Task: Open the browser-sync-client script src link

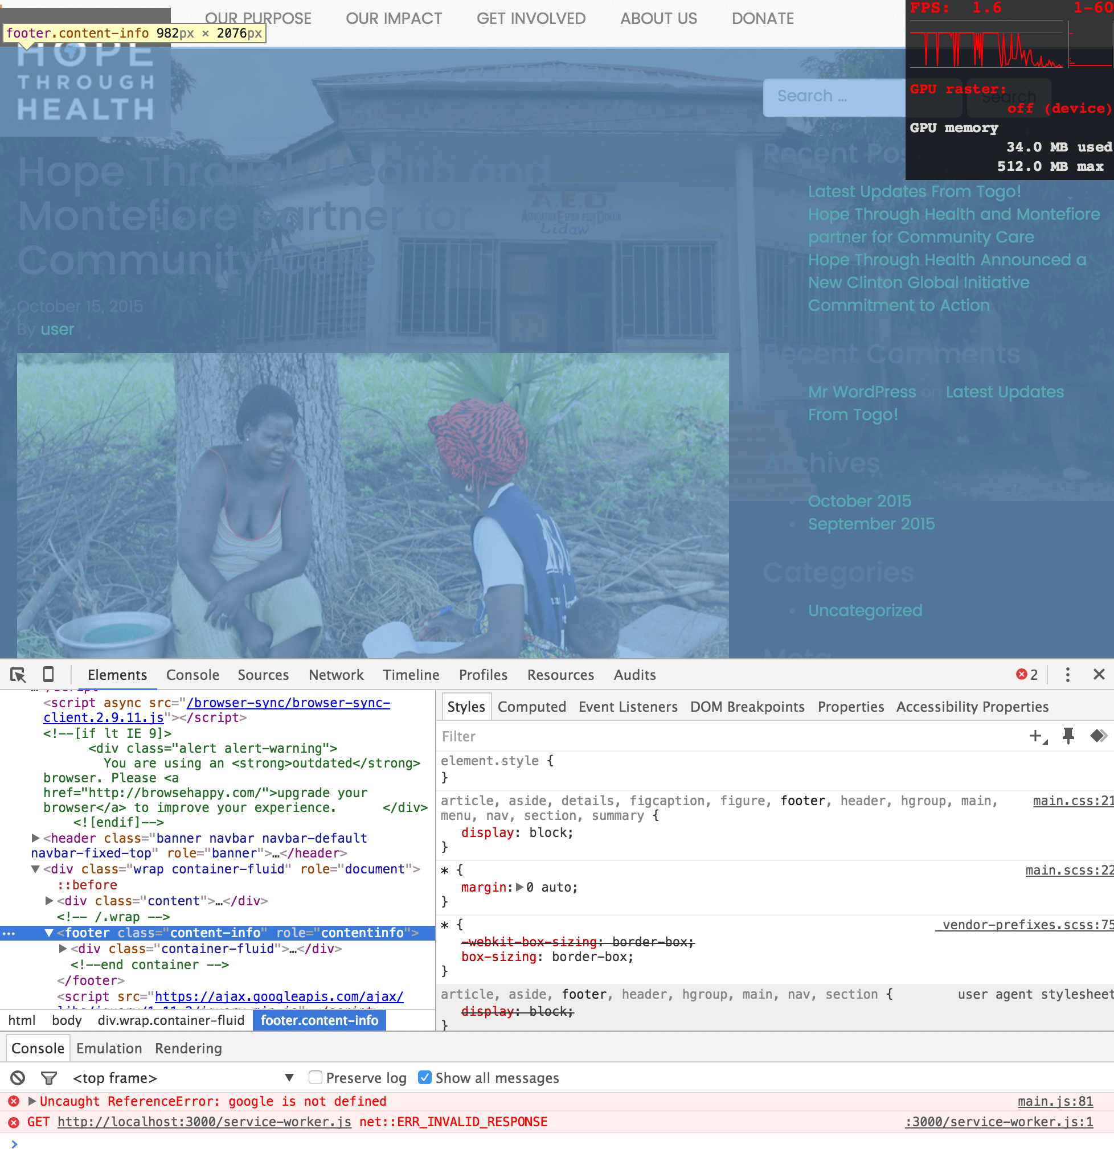Action: point(217,711)
